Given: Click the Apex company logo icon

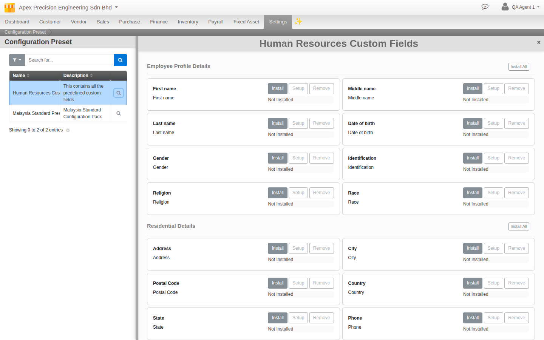Looking at the screenshot, I should click(9, 8).
